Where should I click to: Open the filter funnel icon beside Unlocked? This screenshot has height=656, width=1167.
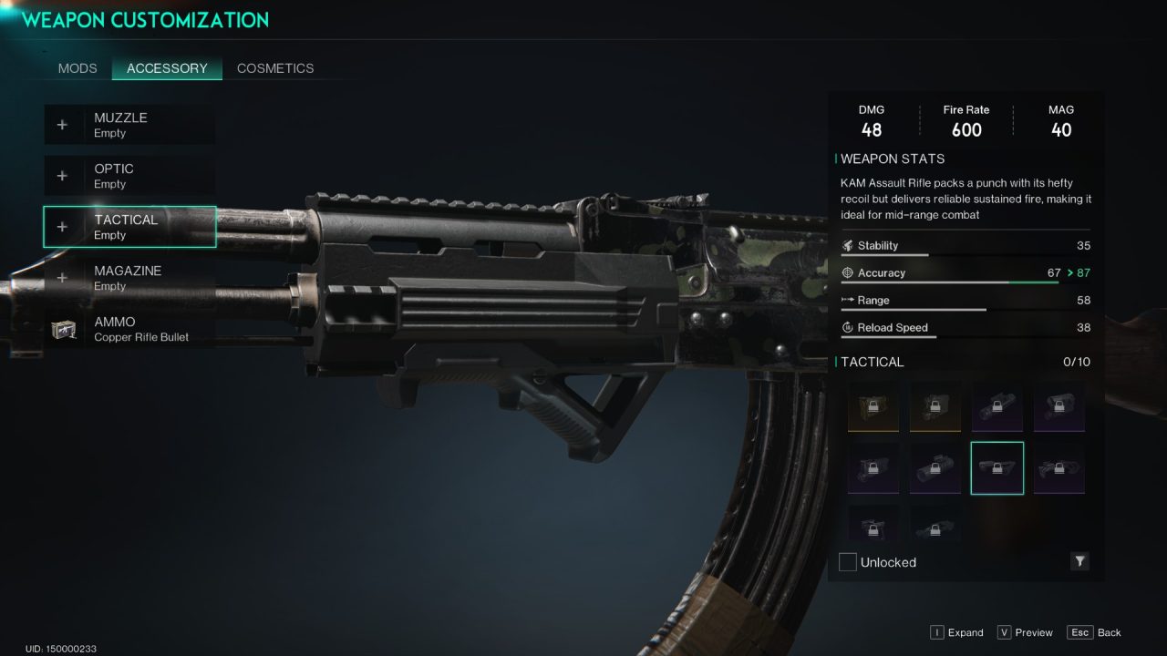click(x=1079, y=561)
